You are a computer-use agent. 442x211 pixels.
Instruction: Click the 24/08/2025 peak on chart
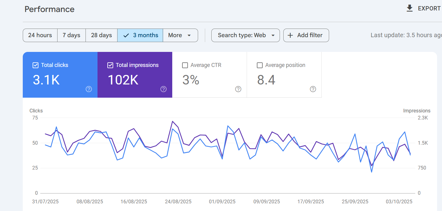click(x=173, y=121)
